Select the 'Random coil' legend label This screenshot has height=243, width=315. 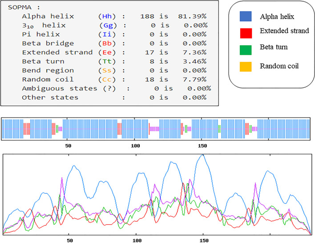pyautogui.click(x=279, y=66)
